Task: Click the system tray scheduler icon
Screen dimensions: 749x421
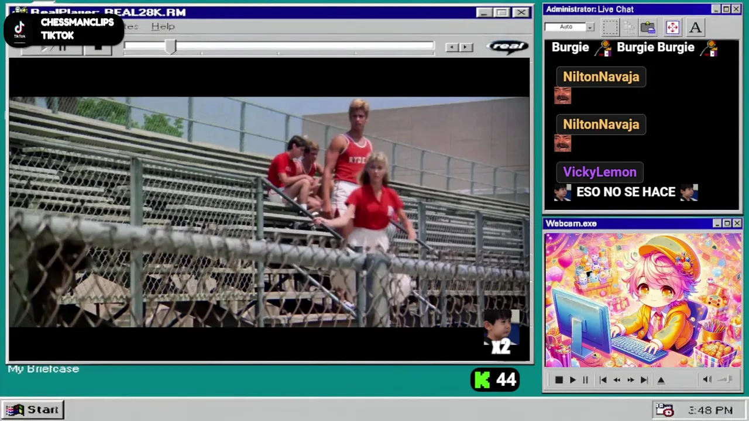Action: coord(664,410)
